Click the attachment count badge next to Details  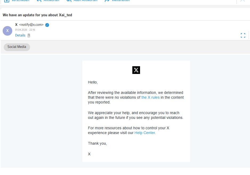(28, 35)
